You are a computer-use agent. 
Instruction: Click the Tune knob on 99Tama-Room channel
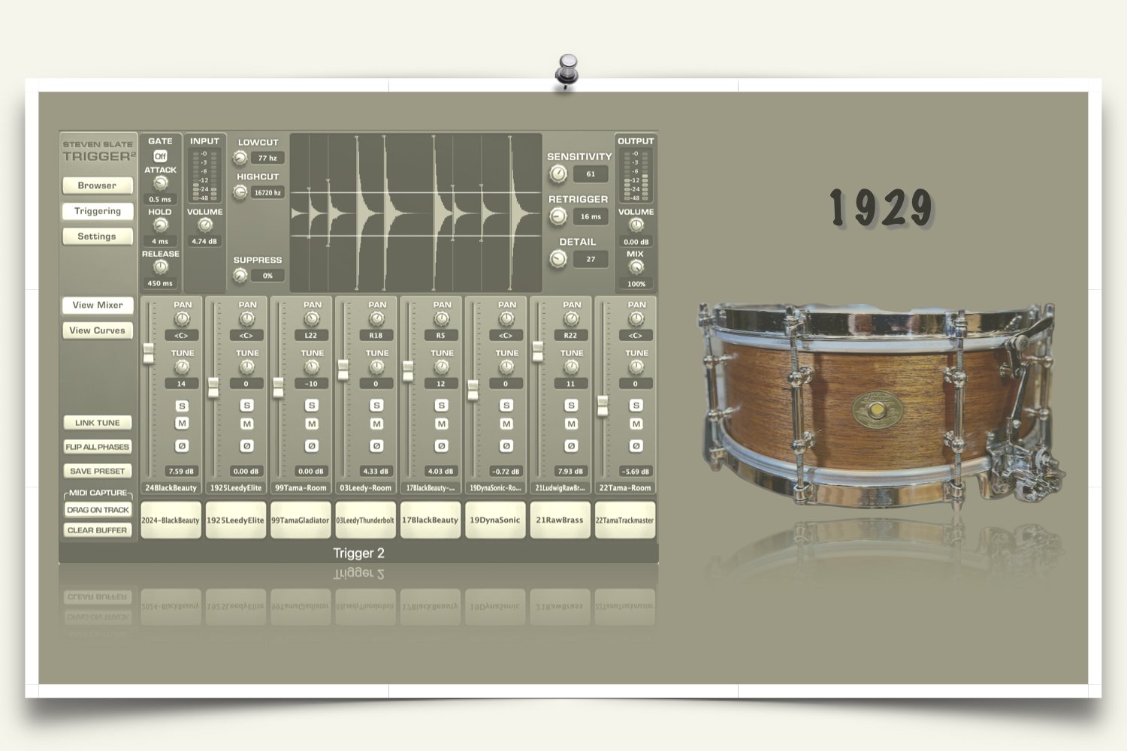[x=312, y=367]
